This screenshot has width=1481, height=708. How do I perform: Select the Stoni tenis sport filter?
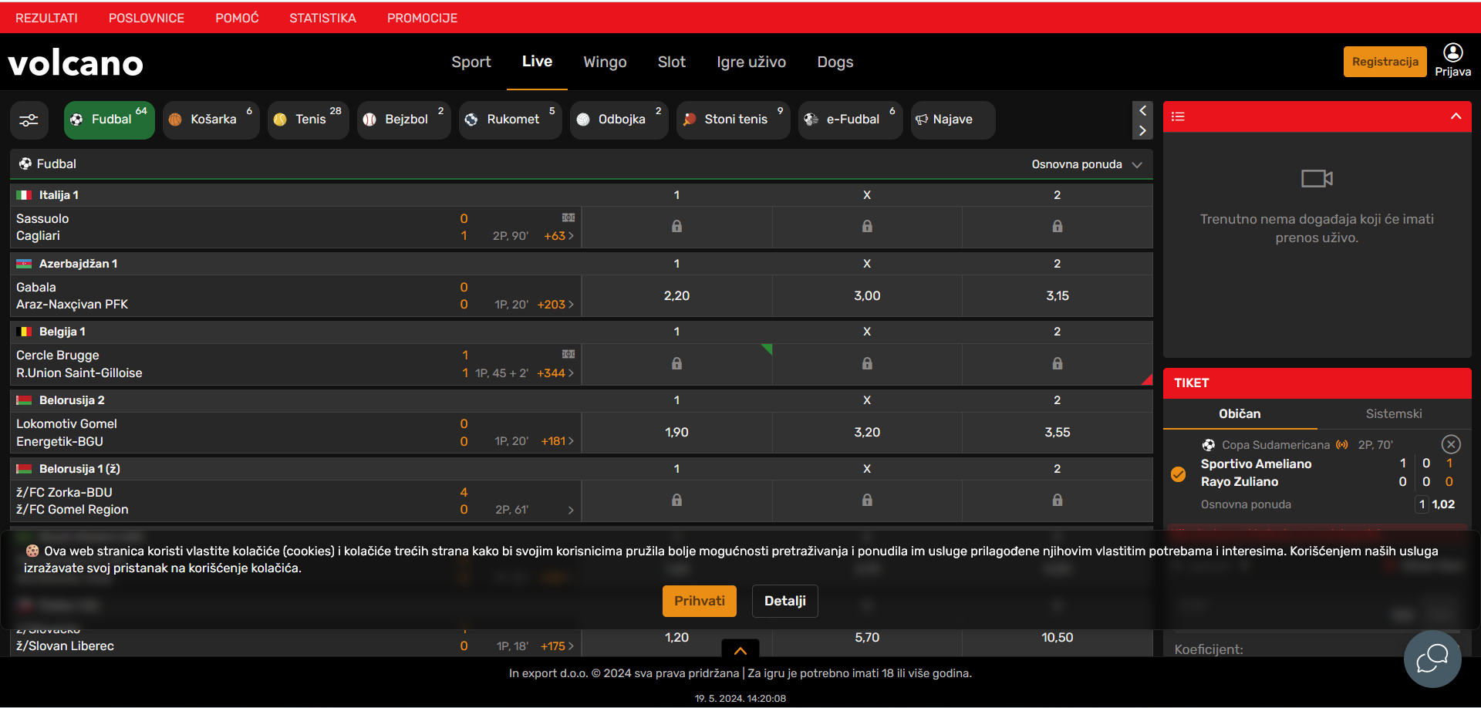[733, 120]
